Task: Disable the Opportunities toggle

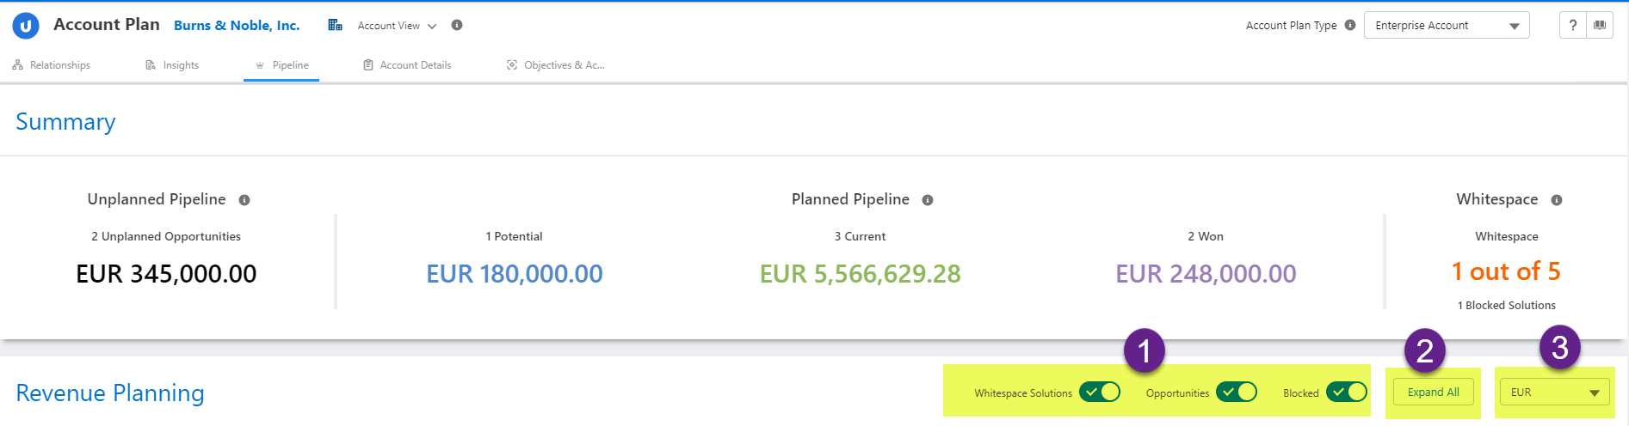Action: 1237,393
